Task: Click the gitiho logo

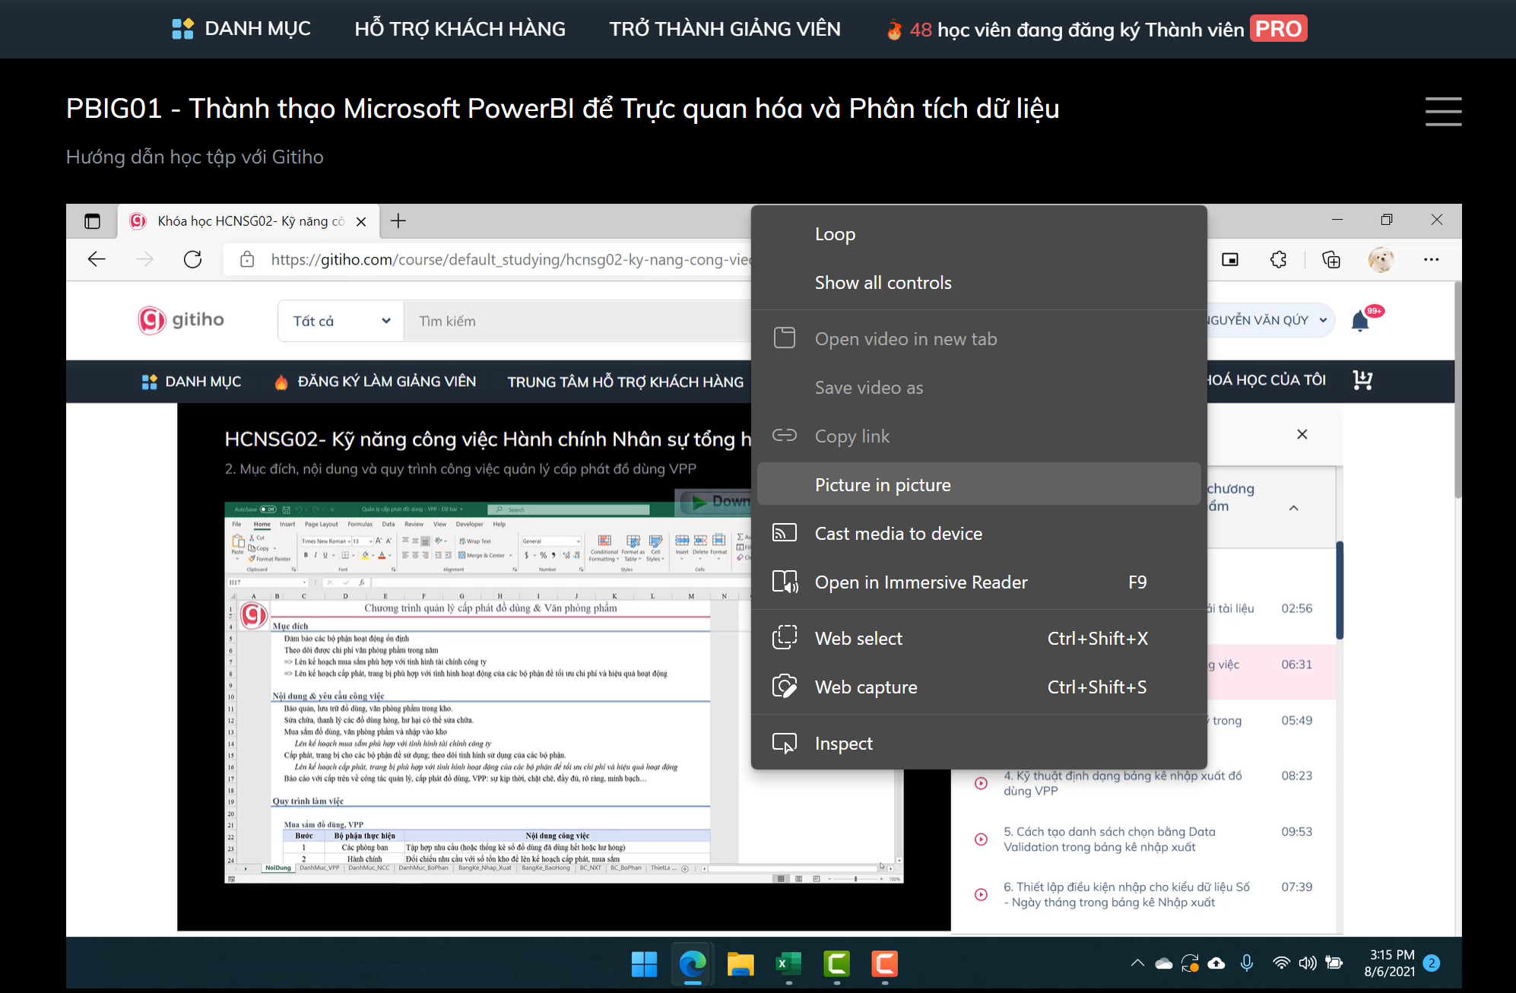Action: pos(181,320)
